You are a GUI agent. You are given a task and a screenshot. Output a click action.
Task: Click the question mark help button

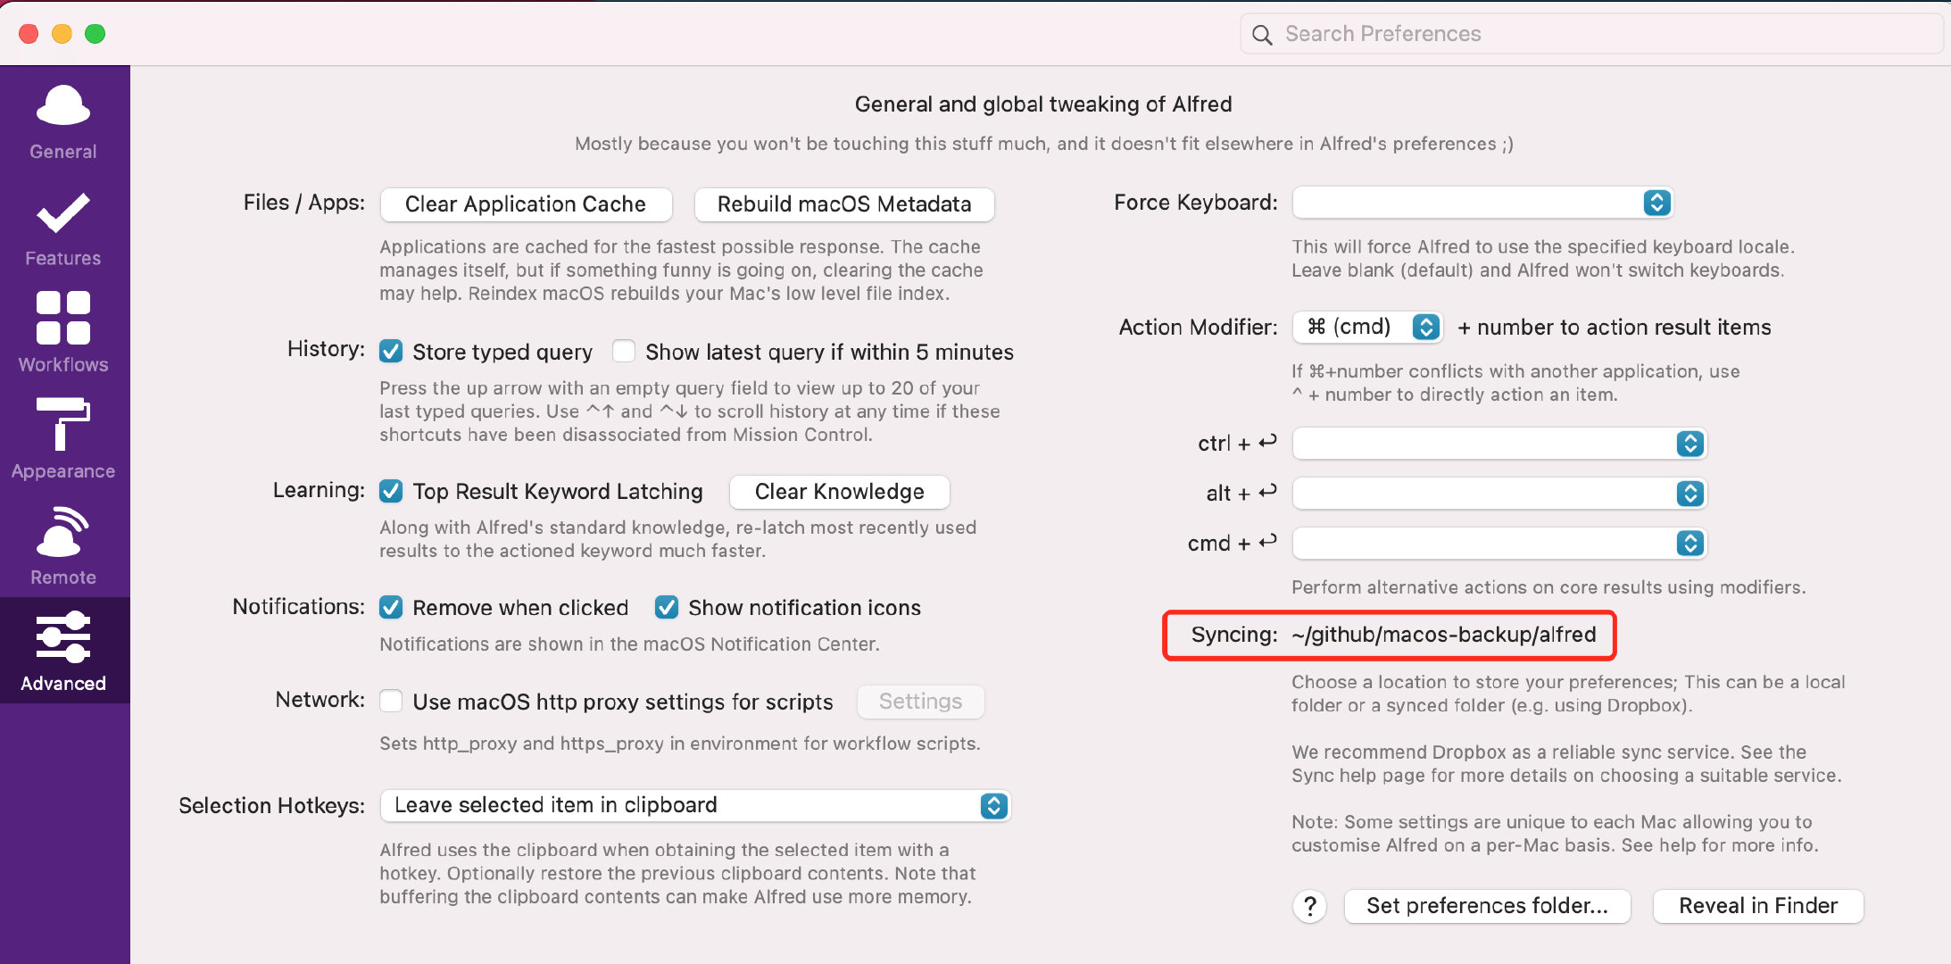1309,906
